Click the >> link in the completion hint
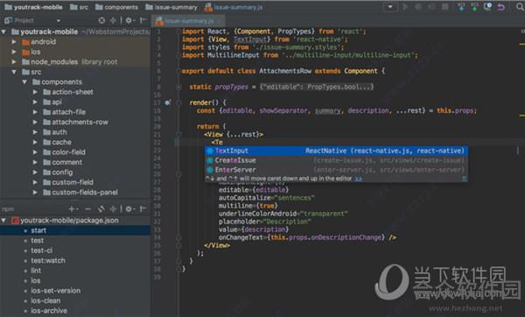Screen dimensions: 525x317 pyautogui.click(x=358, y=179)
